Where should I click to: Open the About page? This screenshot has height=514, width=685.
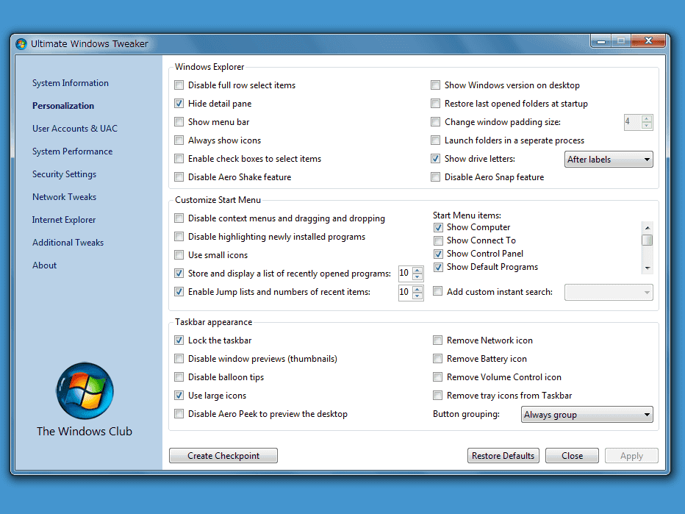click(44, 265)
